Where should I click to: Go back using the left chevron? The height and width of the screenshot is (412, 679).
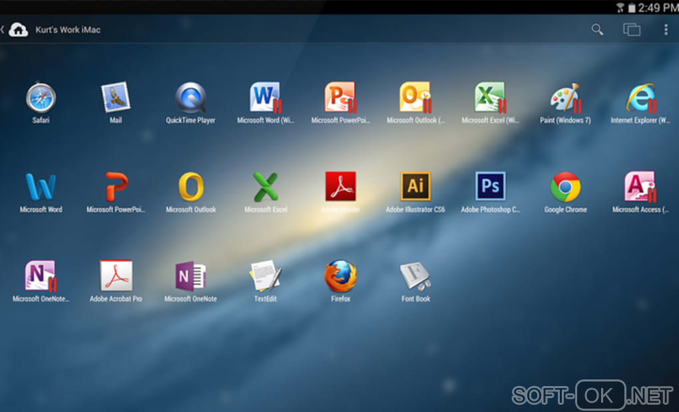click(x=3, y=29)
